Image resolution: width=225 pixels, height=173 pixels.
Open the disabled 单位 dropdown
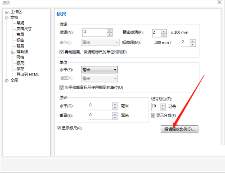(100, 42)
